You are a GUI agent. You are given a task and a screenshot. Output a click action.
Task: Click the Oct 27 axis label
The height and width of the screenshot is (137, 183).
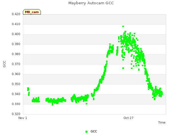pyautogui.click(x=128, y=118)
